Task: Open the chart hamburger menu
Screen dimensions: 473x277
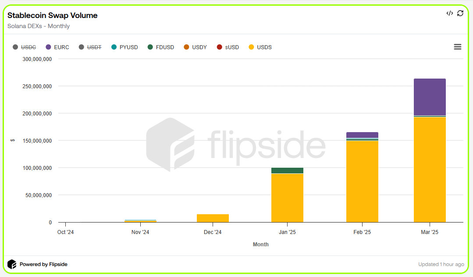Action: click(458, 47)
